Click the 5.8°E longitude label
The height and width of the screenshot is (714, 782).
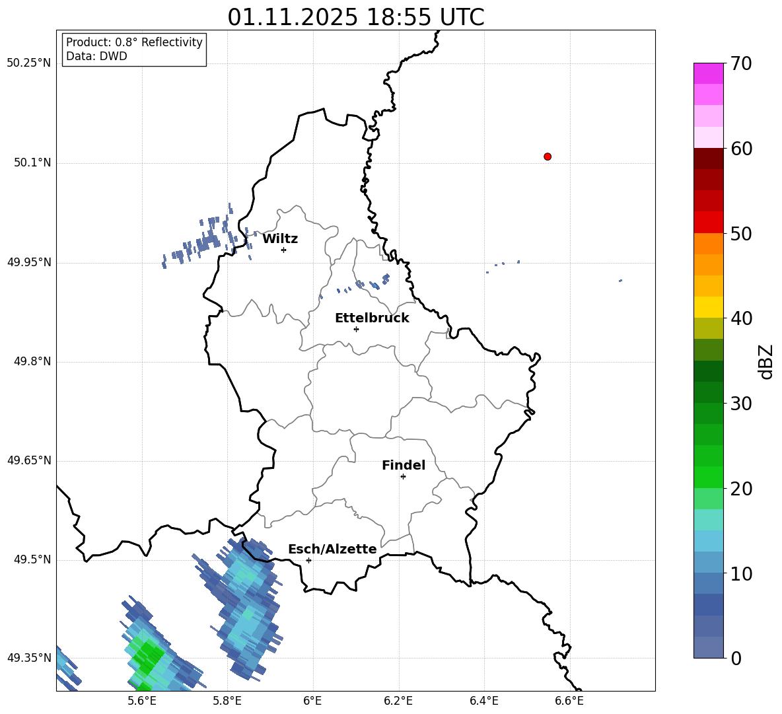tap(227, 701)
